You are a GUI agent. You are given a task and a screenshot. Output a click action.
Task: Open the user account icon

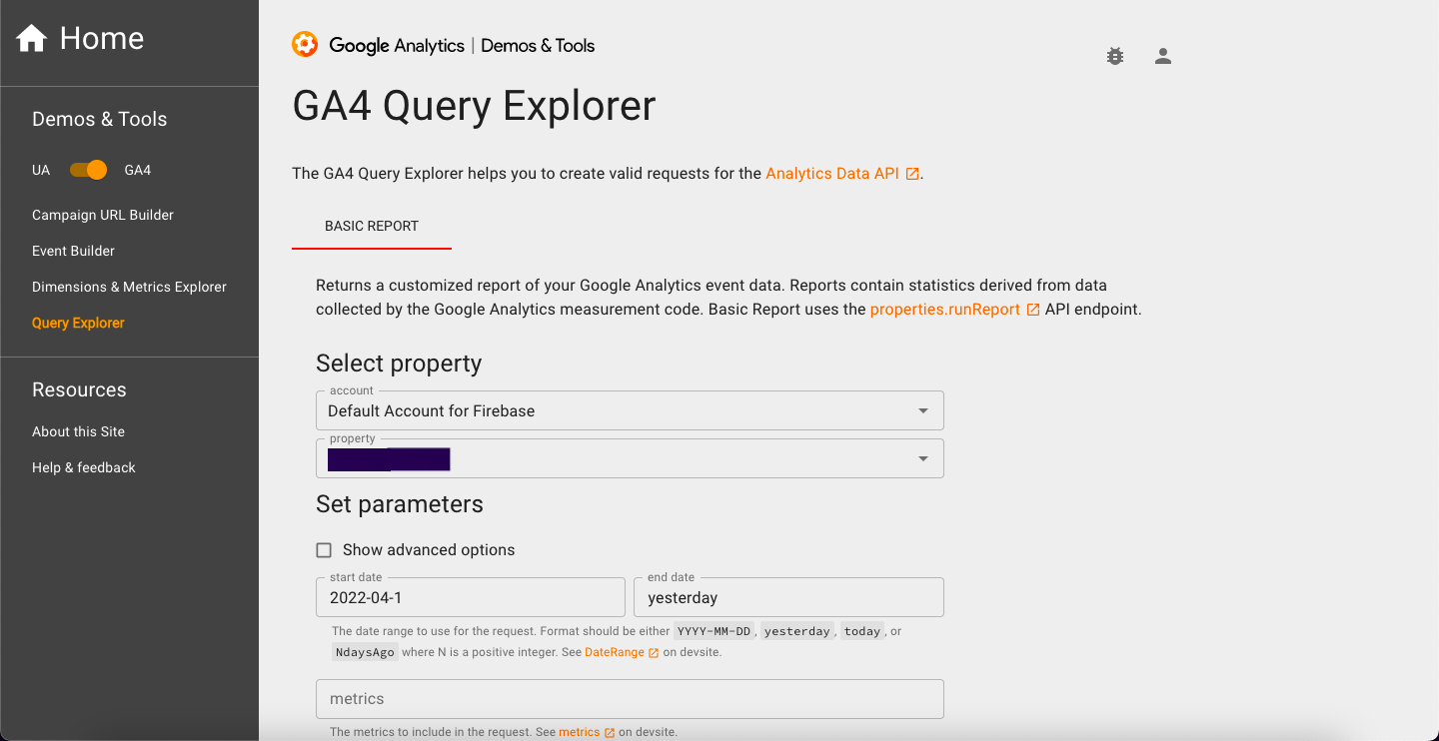(1163, 56)
